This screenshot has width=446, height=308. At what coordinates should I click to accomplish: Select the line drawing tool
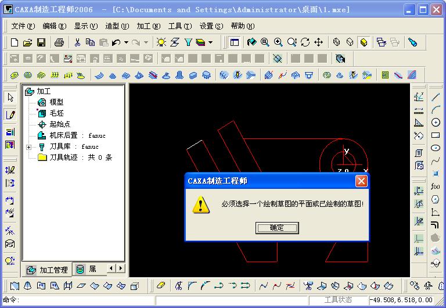coord(436,97)
